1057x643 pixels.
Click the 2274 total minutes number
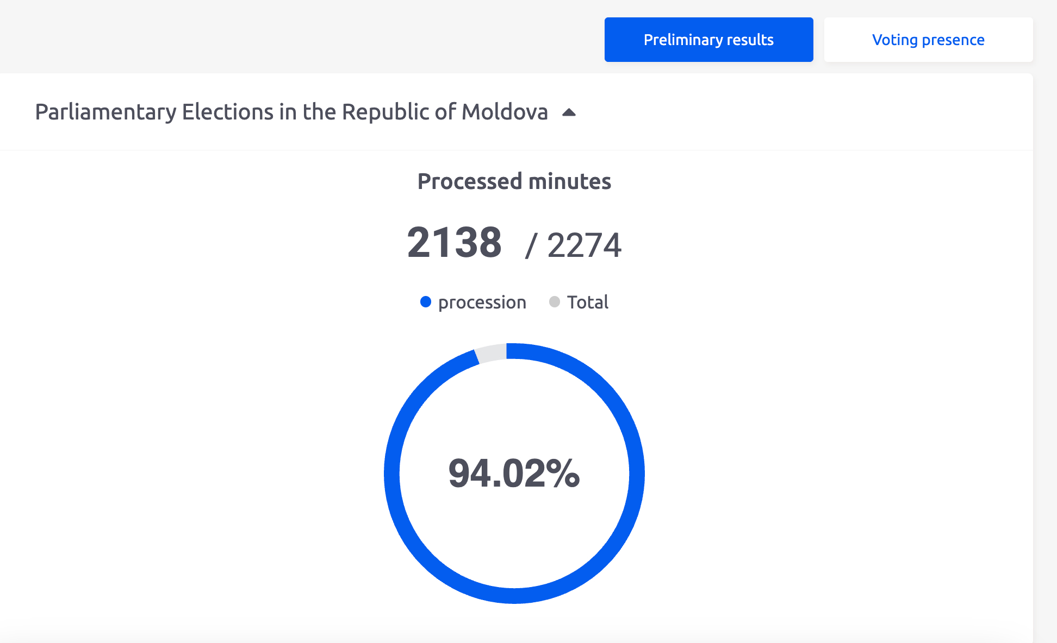(x=584, y=245)
